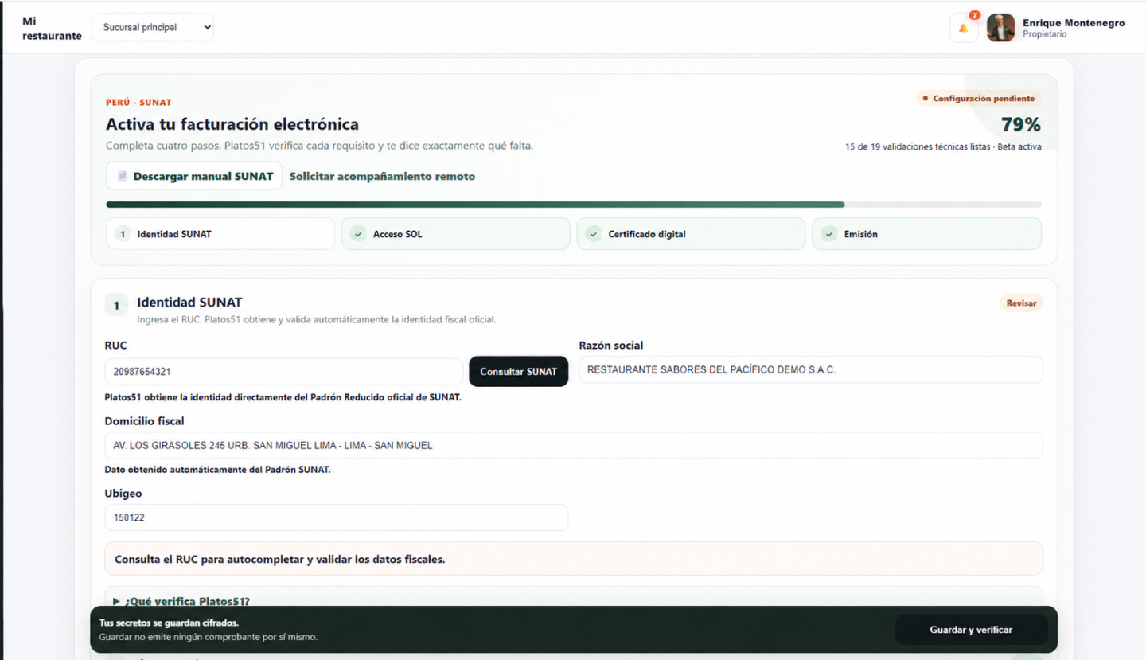Click the setup progress bar
Screen dimensions: 1146x660
tap(574, 205)
